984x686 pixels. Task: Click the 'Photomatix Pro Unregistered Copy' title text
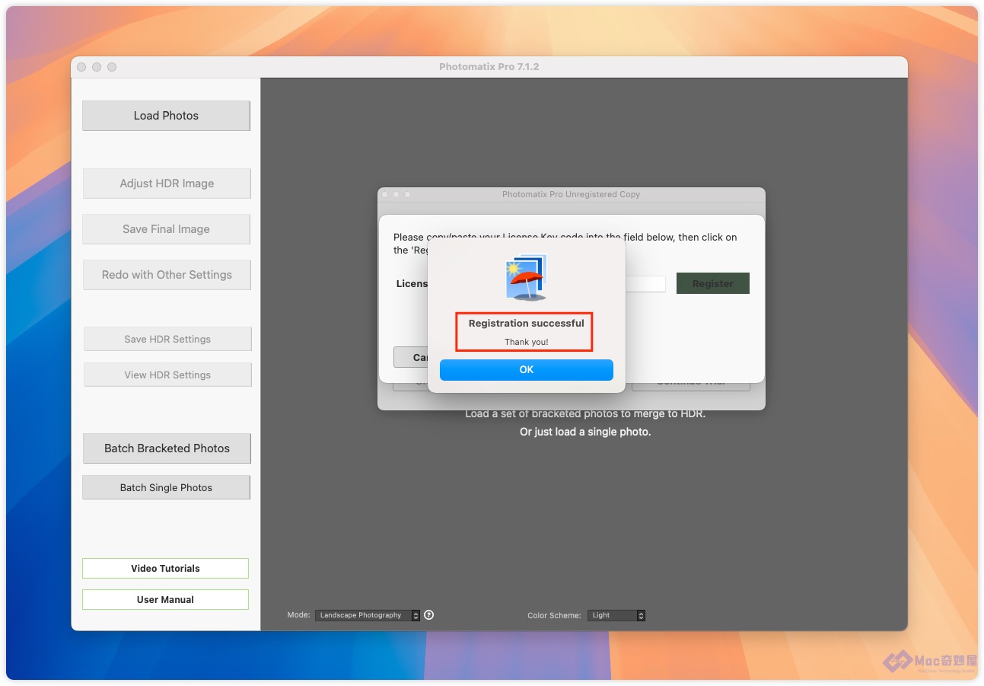click(x=572, y=194)
